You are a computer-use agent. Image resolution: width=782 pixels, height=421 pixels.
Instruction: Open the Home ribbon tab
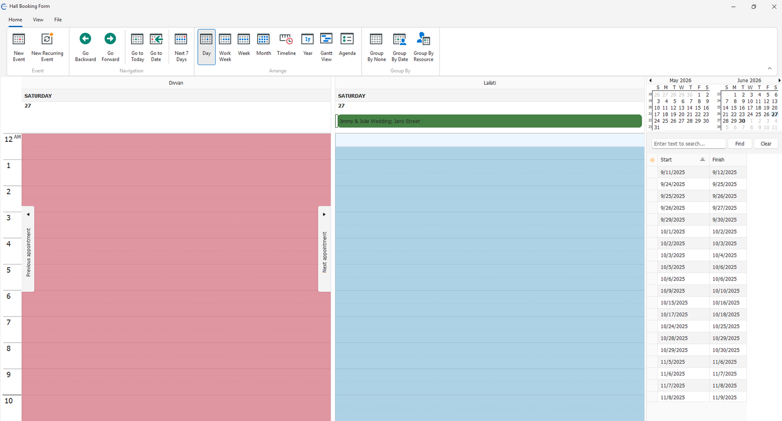click(x=15, y=20)
